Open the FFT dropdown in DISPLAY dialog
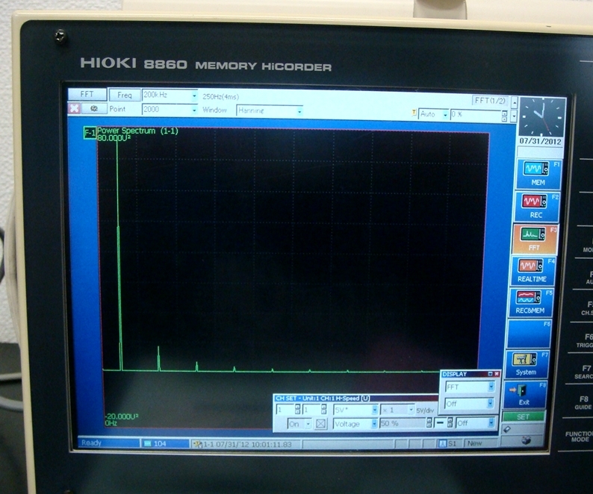 tap(491, 387)
